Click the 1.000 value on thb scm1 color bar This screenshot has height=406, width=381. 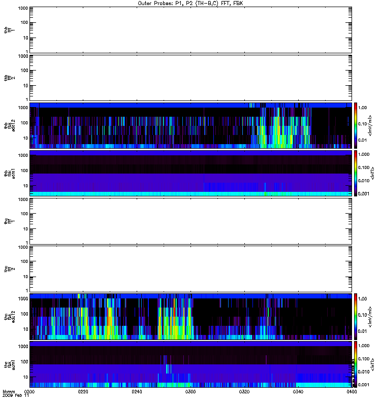pos(364,154)
